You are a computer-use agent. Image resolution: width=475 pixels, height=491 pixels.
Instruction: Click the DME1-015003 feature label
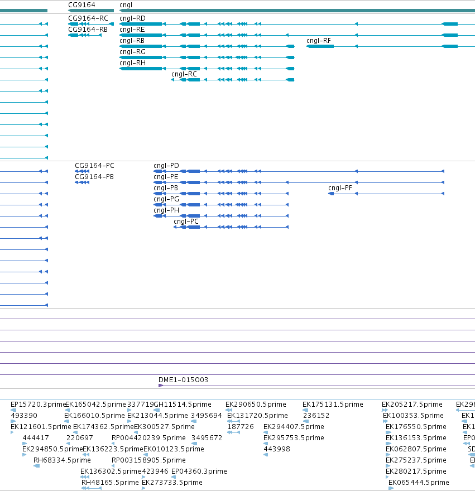pyautogui.click(x=183, y=380)
